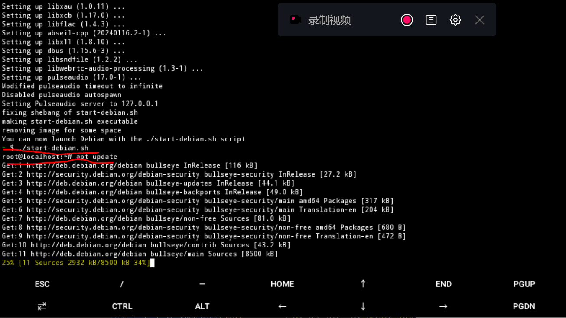This screenshot has width=566, height=318.
Task: Tap the forward slash key
Action: 122,284
